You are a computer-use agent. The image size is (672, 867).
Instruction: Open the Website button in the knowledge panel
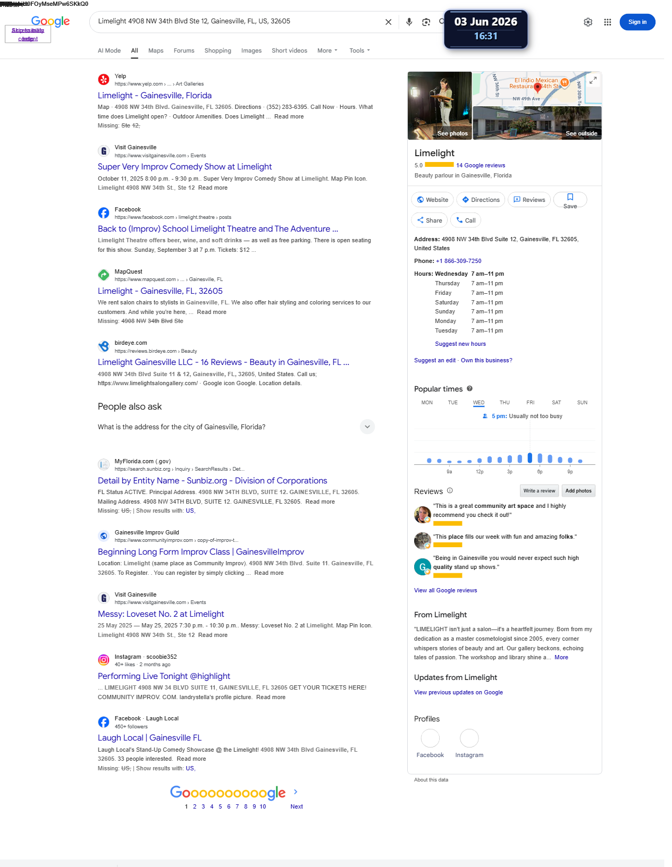tap(432, 200)
